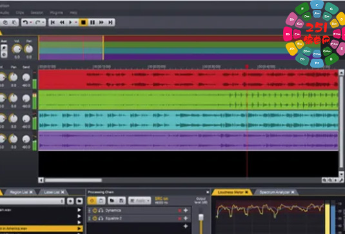Start playback with the Play button
This screenshot has height=234, width=345.
70,22
